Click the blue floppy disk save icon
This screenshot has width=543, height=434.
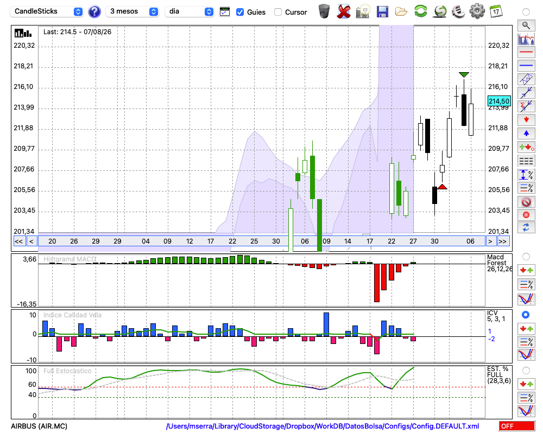click(x=382, y=11)
